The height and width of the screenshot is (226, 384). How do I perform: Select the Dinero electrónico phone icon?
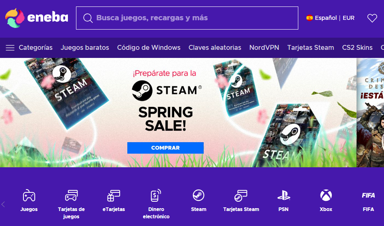(x=156, y=196)
